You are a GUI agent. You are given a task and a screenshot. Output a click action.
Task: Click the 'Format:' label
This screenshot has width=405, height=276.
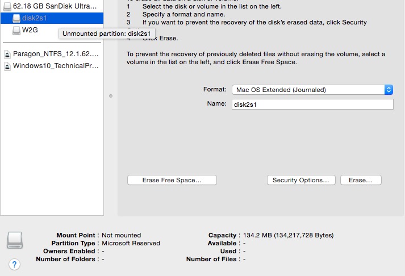pos(215,89)
